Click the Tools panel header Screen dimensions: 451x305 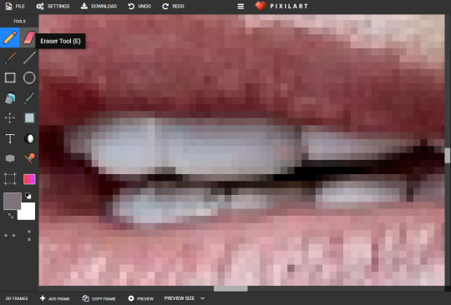coord(19,22)
